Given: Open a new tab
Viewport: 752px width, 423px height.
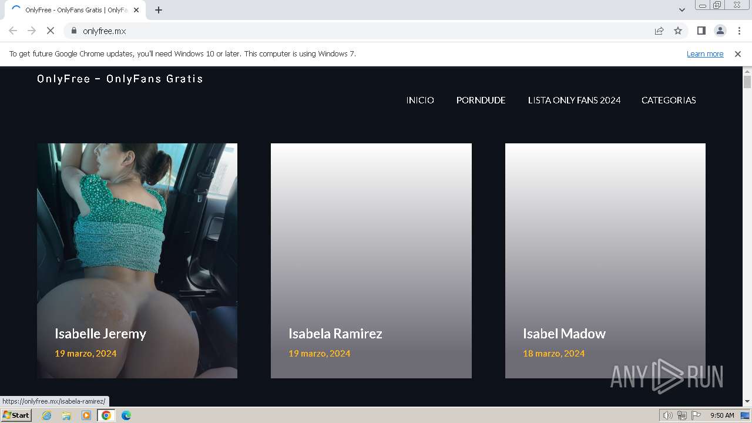Looking at the screenshot, I should pos(159,10).
